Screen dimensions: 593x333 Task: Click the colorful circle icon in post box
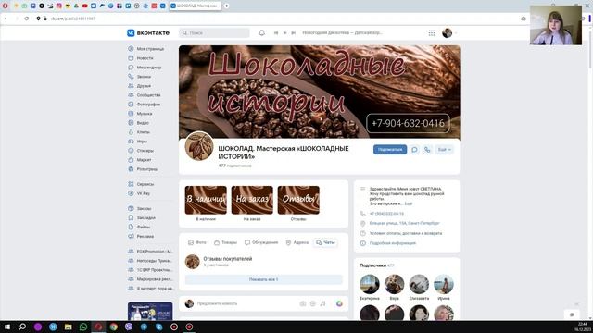[339, 303]
